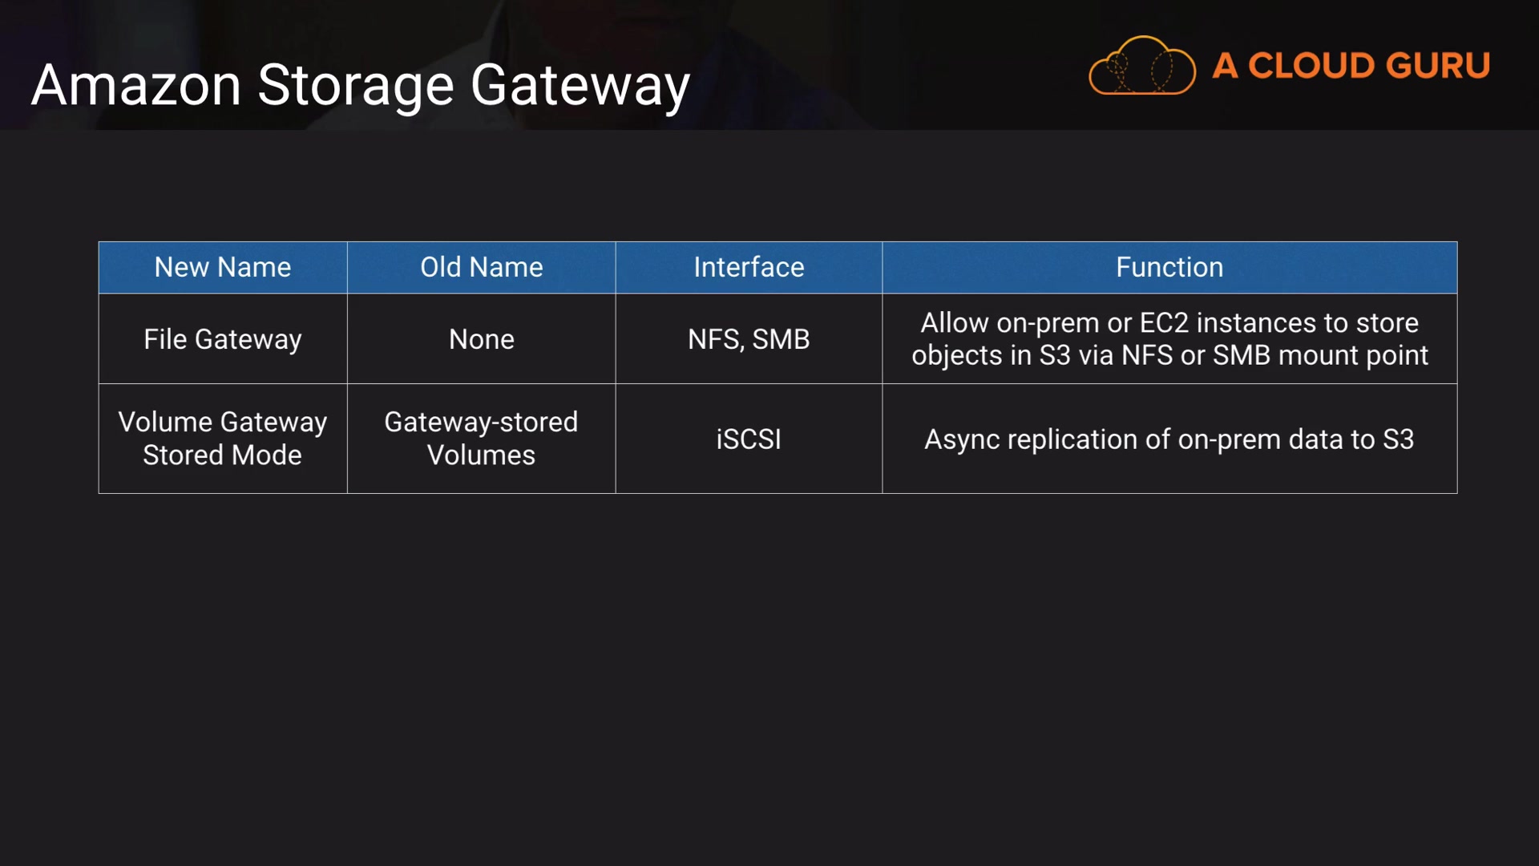Select the "iSCSI" interface cell
1539x866 pixels.
tap(749, 439)
